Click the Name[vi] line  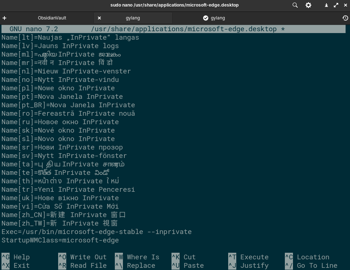coord(60,206)
